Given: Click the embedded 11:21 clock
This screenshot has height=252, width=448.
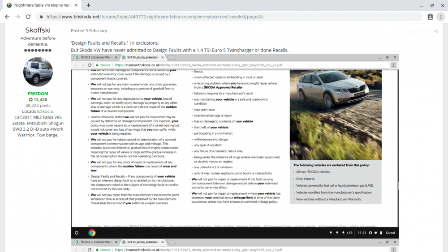Looking at the screenshot, I should [362, 233].
